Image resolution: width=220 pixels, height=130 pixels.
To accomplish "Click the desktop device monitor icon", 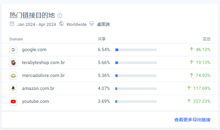I will (92, 24).
